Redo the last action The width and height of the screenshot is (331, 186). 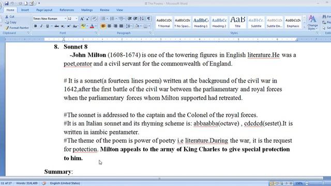[x=21, y=4]
